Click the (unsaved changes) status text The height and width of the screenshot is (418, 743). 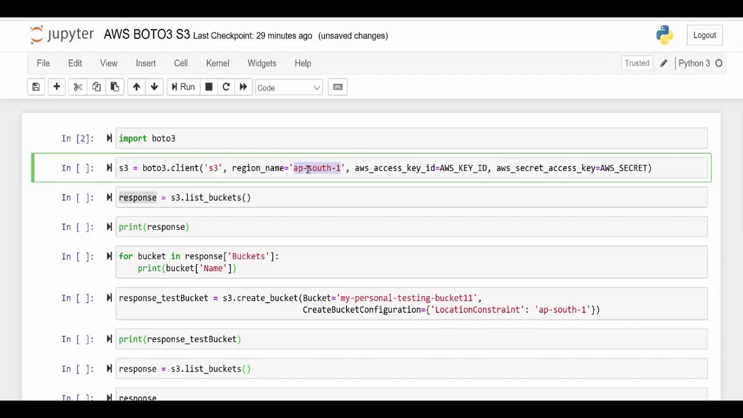pos(353,36)
